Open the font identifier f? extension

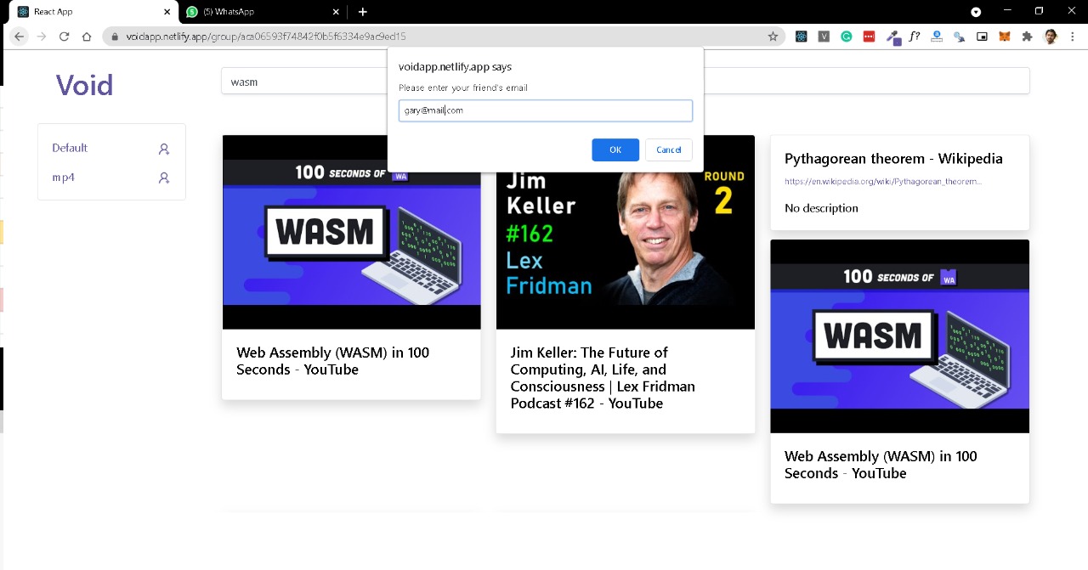[915, 37]
